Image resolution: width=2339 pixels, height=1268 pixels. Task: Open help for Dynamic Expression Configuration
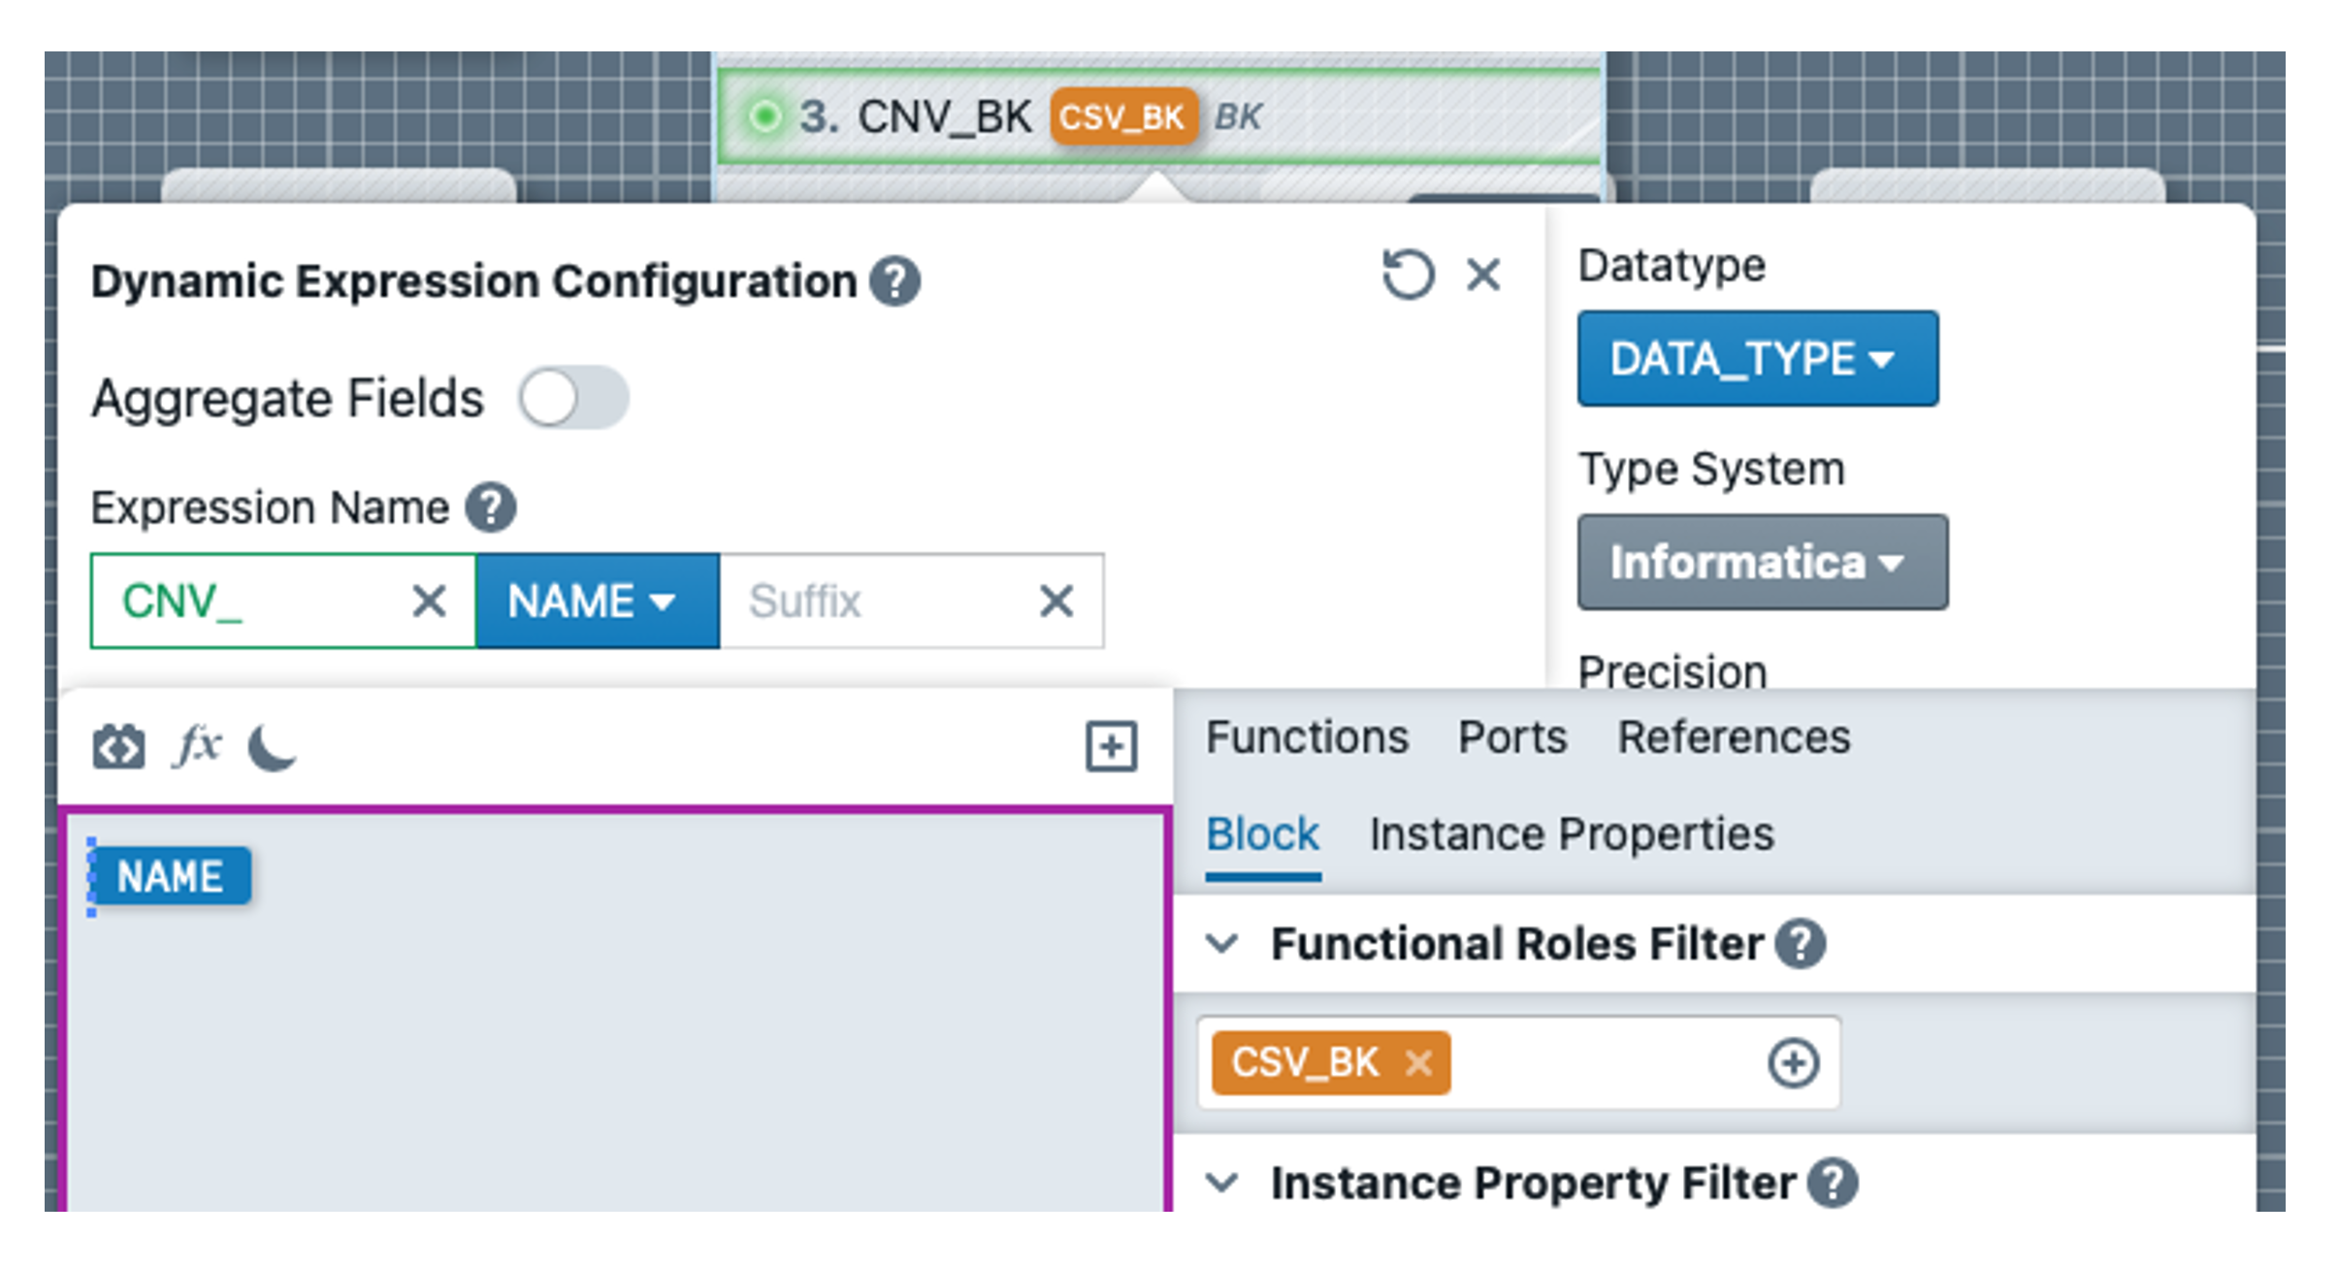pyautogui.click(x=894, y=282)
